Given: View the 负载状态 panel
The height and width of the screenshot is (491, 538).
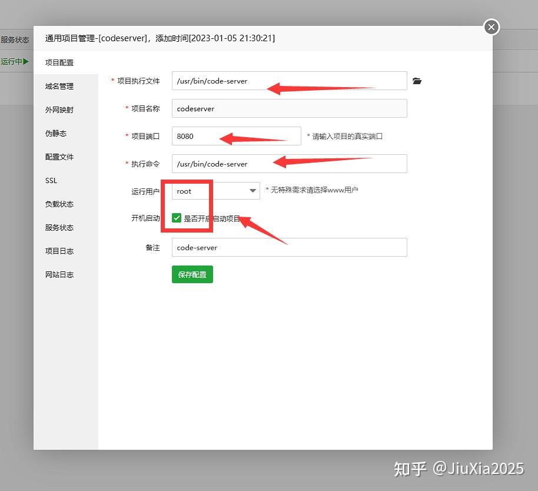Looking at the screenshot, I should pos(59,204).
